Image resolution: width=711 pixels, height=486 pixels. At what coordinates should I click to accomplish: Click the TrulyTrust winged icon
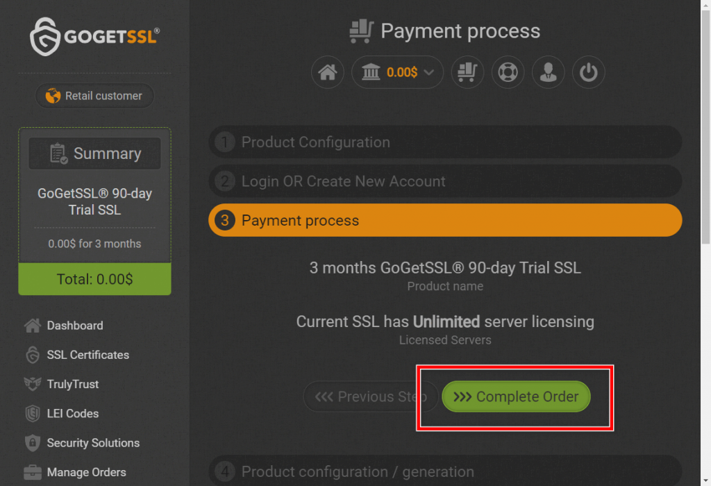click(x=33, y=384)
